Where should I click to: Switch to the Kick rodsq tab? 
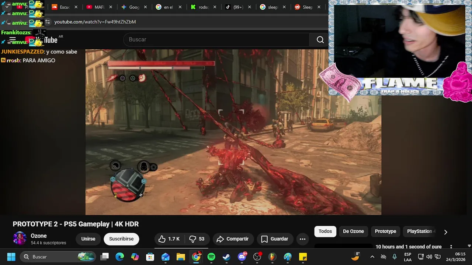[204, 7]
